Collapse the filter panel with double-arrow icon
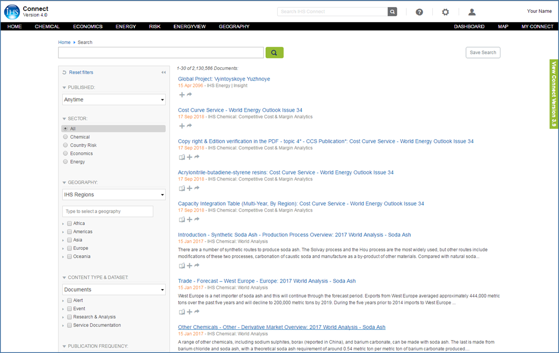 [x=163, y=73]
